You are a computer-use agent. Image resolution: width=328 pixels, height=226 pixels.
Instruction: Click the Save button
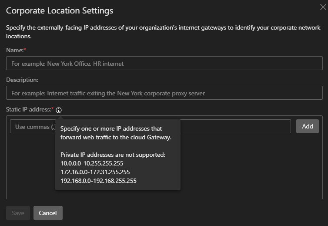pos(18,213)
